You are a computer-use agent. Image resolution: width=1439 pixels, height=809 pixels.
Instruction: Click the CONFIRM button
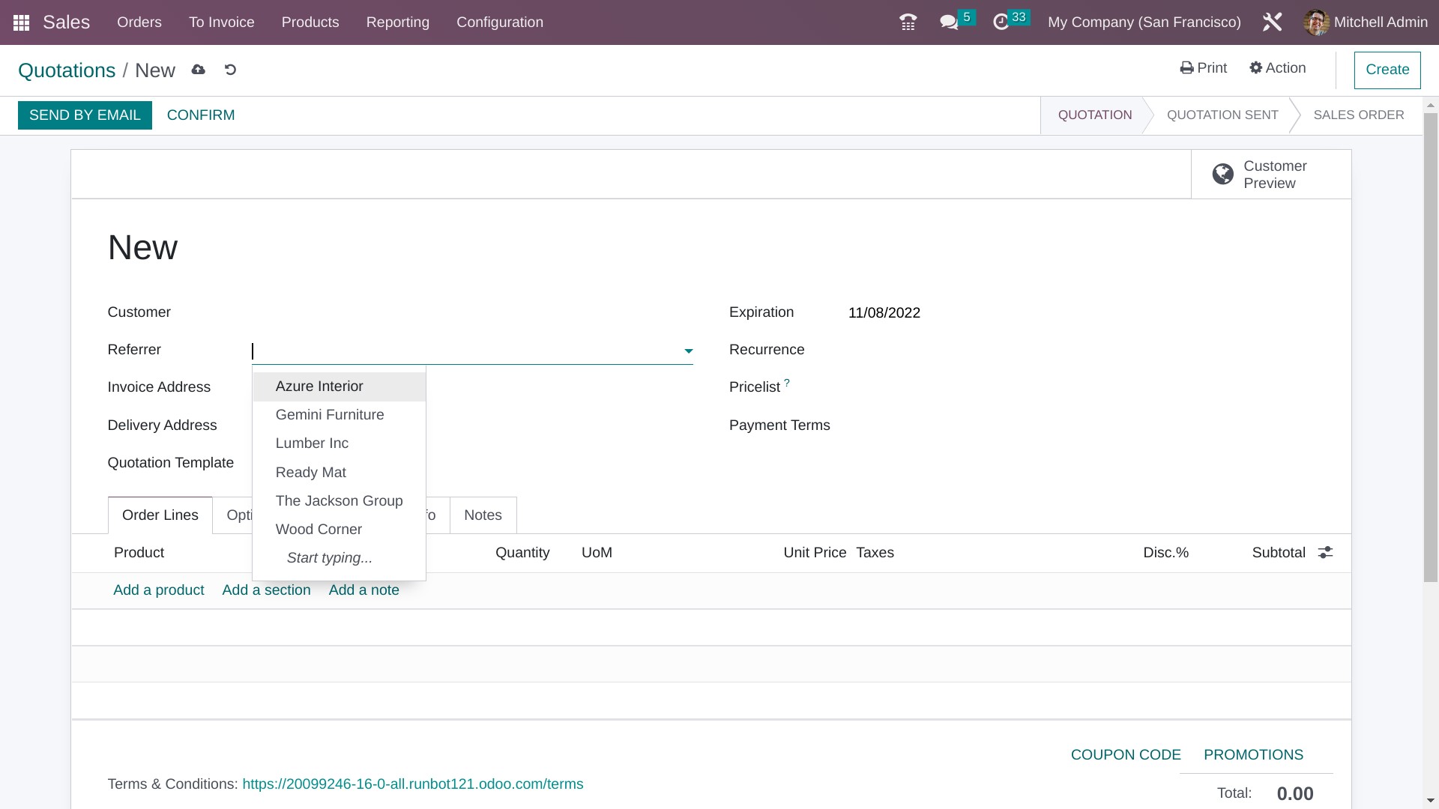pyautogui.click(x=201, y=115)
